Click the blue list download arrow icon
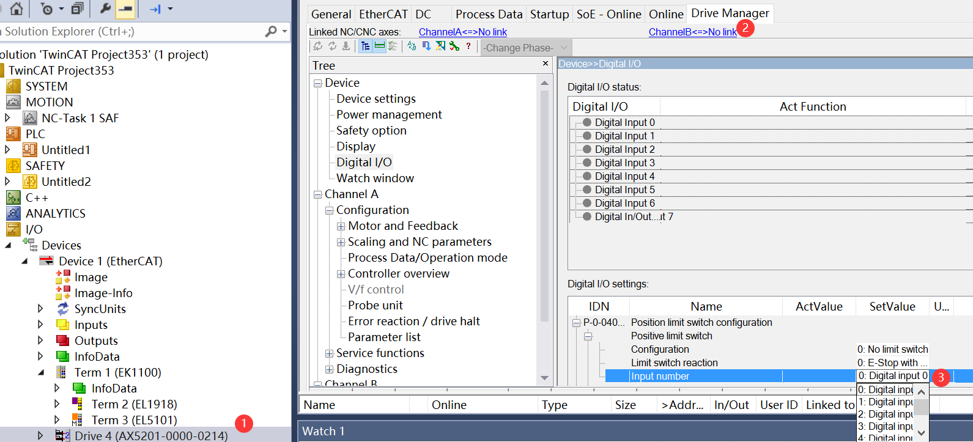The image size is (973, 442). click(426, 46)
